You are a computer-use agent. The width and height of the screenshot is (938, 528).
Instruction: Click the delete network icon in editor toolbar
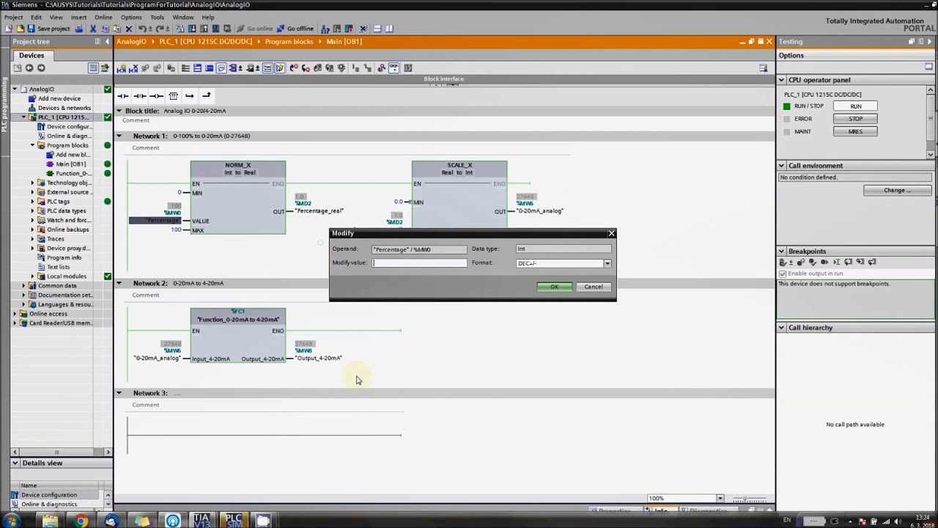click(133, 68)
